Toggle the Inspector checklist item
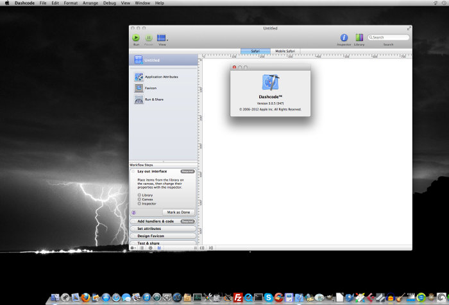 click(x=139, y=204)
